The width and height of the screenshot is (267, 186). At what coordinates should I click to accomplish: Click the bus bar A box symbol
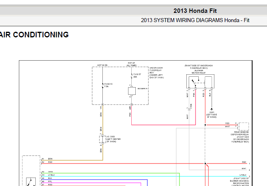click(132, 91)
